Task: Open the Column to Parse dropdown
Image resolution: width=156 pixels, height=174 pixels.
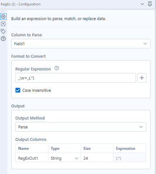Action: (81, 43)
